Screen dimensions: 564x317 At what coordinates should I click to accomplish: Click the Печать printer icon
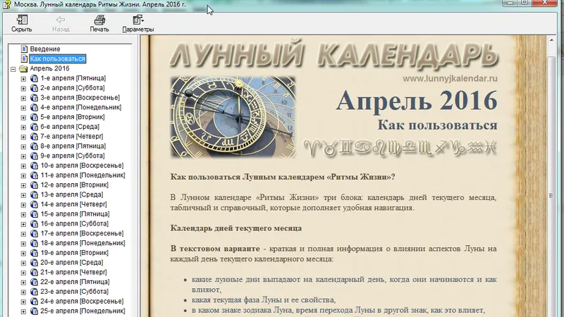pyautogui.click(x=99, y=20)
